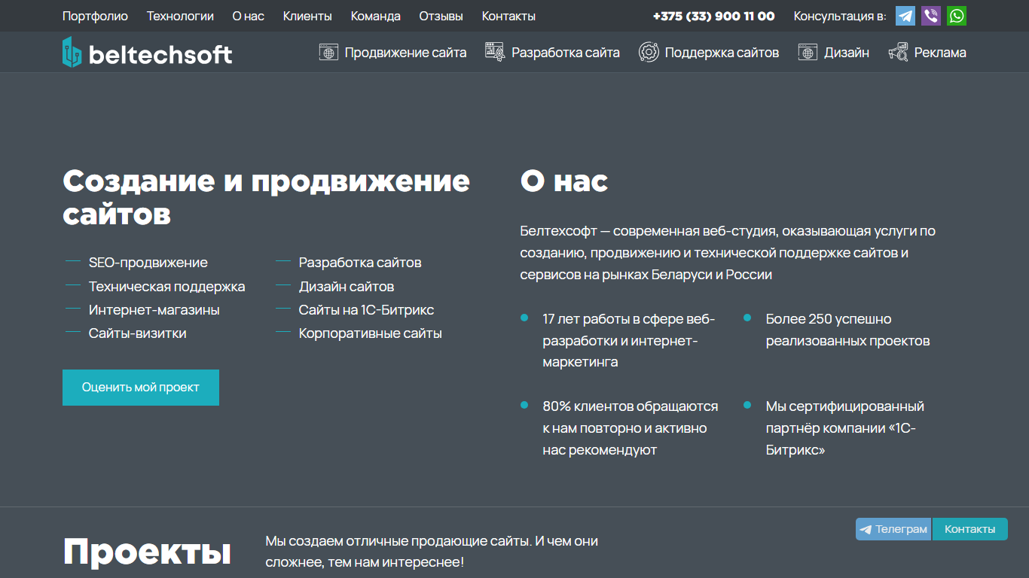The width and height of the screenshot is (1029, 578).
Task: Click Консультация в: label
Action: coord(840,16)
